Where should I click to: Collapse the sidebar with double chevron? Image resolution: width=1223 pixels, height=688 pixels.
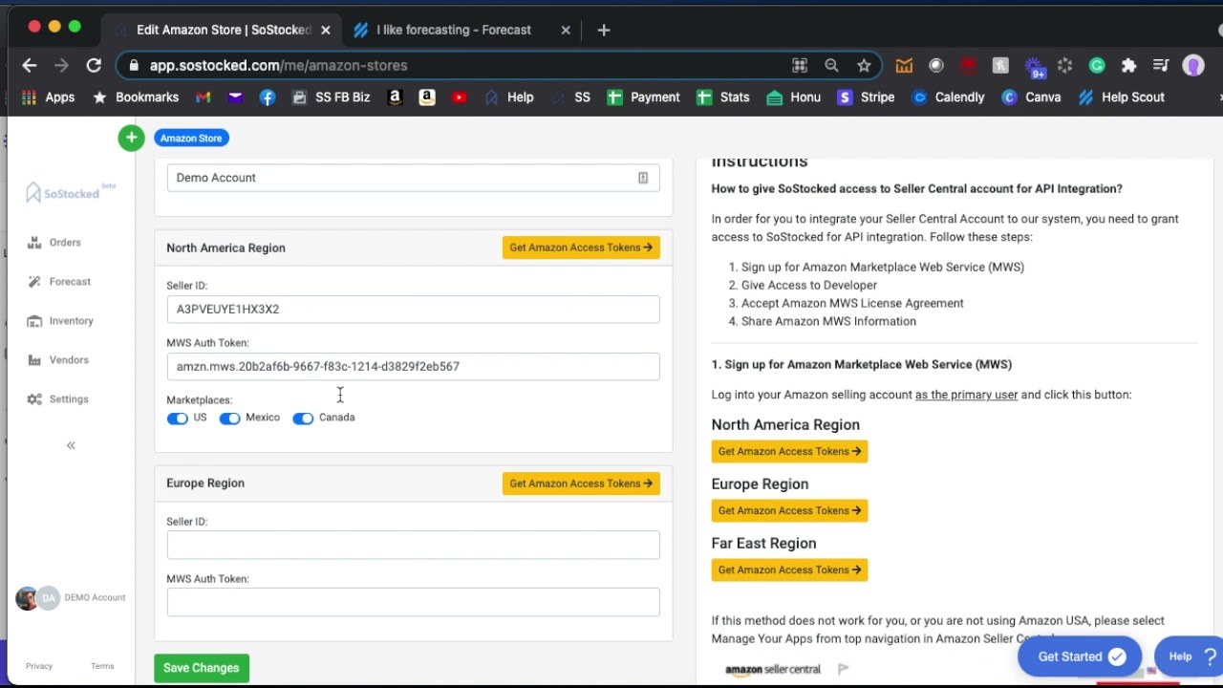(x=71, y=445)
